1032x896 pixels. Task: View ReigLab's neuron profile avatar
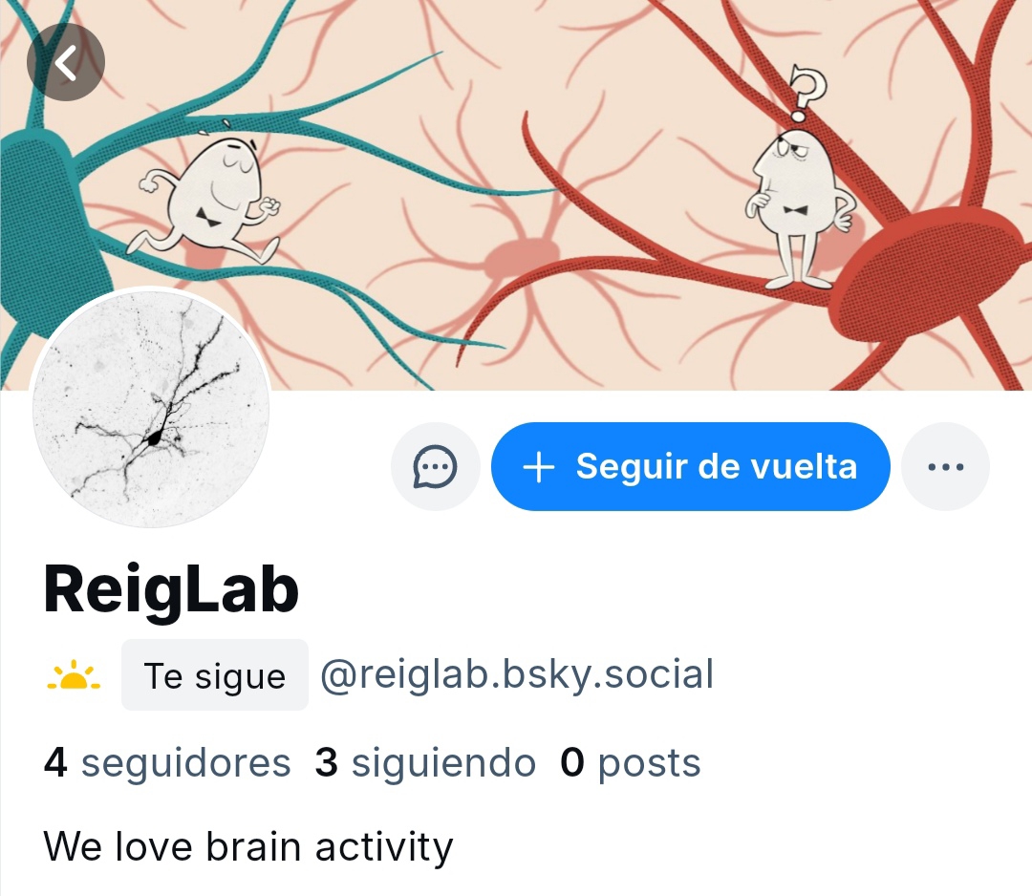click(x=151, y=408)
